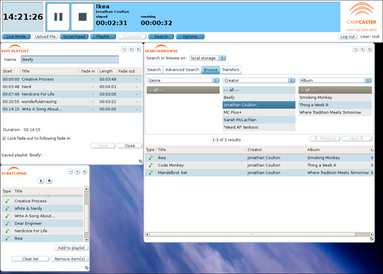Click music note icon next to Code Monkey
This screenshot has height=274, width=383.
(x=151, y=165)
